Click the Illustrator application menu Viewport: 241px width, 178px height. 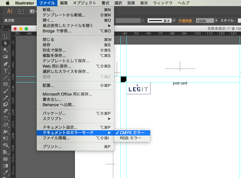click(25, 3)
